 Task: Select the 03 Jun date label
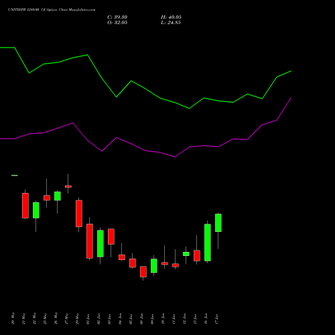109,319
